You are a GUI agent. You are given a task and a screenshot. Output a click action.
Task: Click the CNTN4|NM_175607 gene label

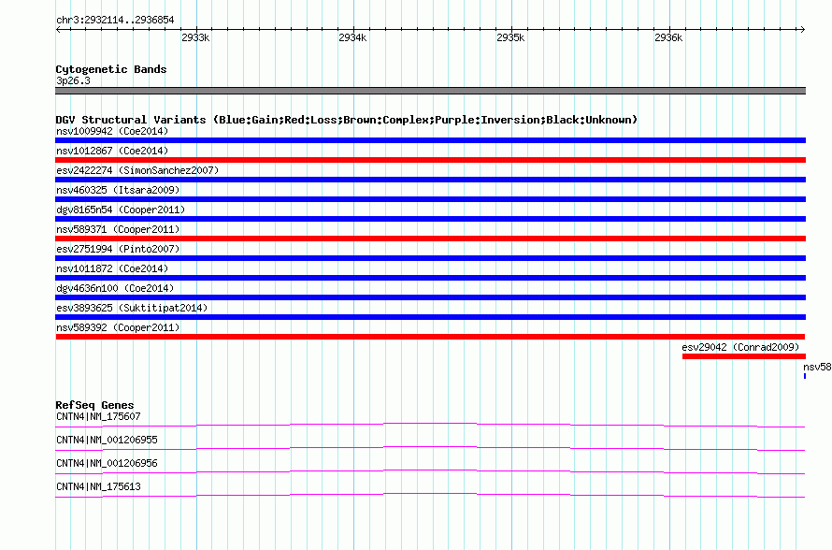coord(98,417)
